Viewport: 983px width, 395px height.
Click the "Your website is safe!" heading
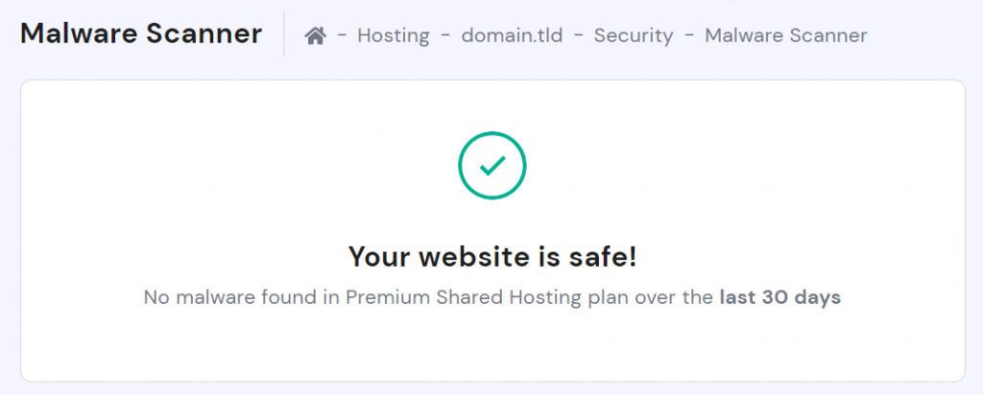click(491, 256)
